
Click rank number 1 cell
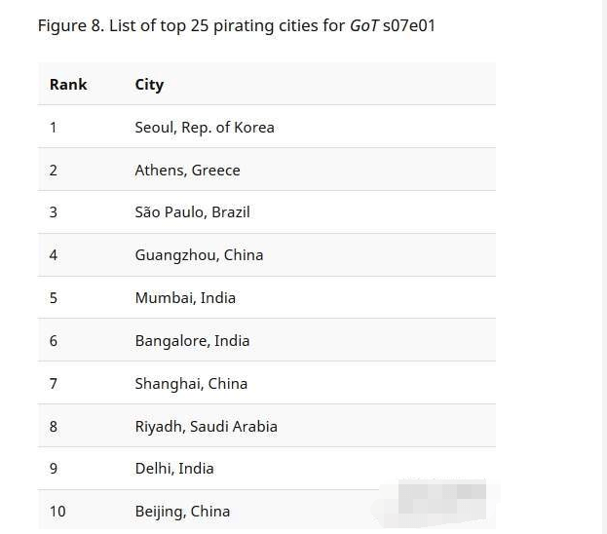coord(53,128)
